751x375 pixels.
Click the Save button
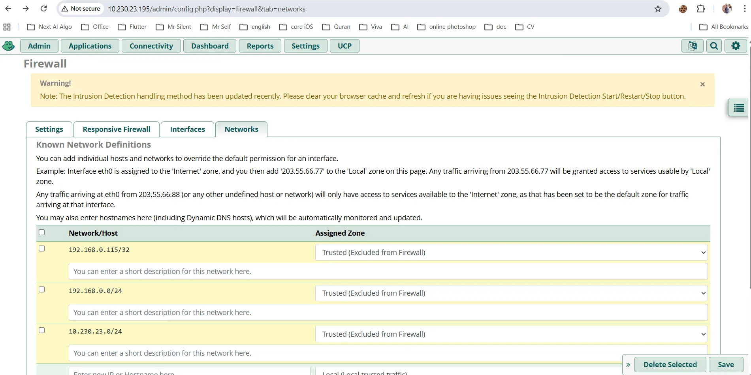pos(726,364)
